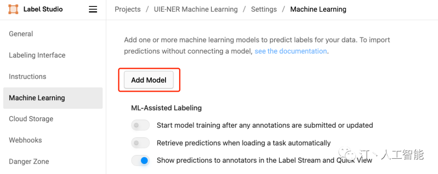Screen dimensions: 438x174
Task: Open the hamburger menu
Action: click(x=93, y=9)
